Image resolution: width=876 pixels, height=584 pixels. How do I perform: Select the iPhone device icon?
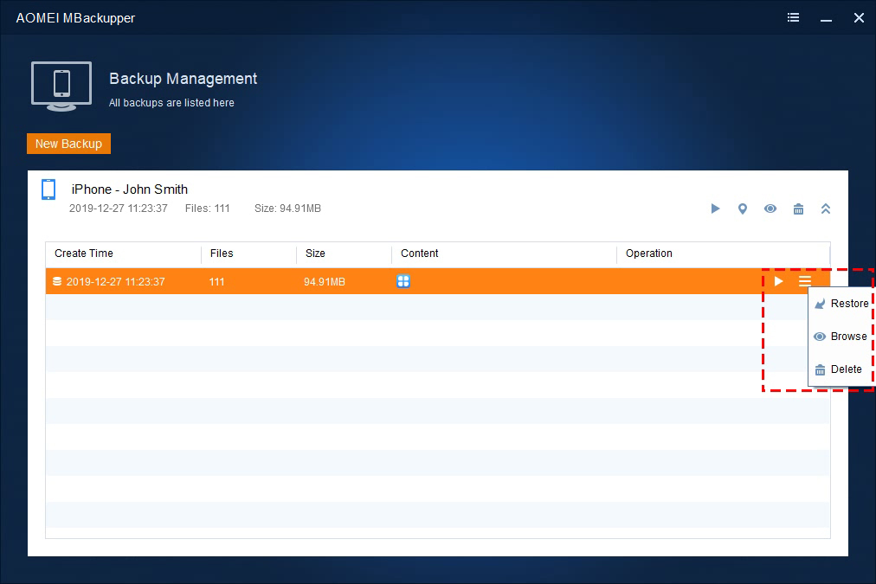coord(48,189)
